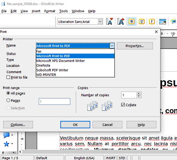Viewport: 177px width, 160px height.
Task: Uncheck the Collate checkbox
Action: coord(123,105)
